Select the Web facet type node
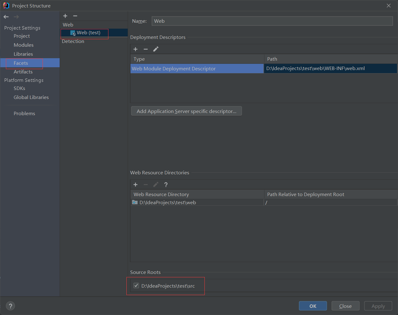398x315 pixels. click(x=68, y=25)
